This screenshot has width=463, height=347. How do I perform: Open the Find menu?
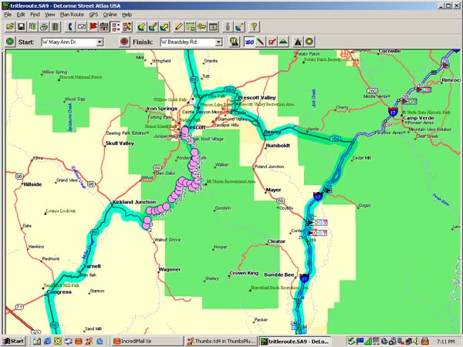[x=35, y=15]
